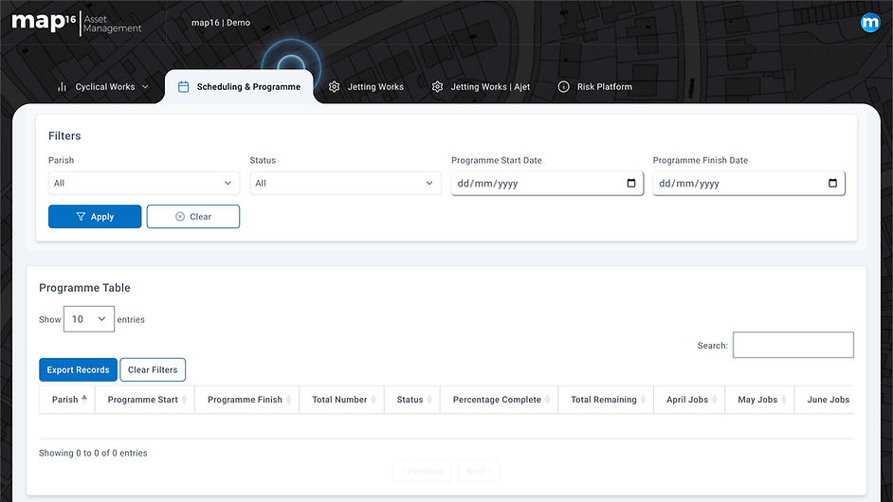
Task: Sort by Programme Start column arrows
Action: 184,400
